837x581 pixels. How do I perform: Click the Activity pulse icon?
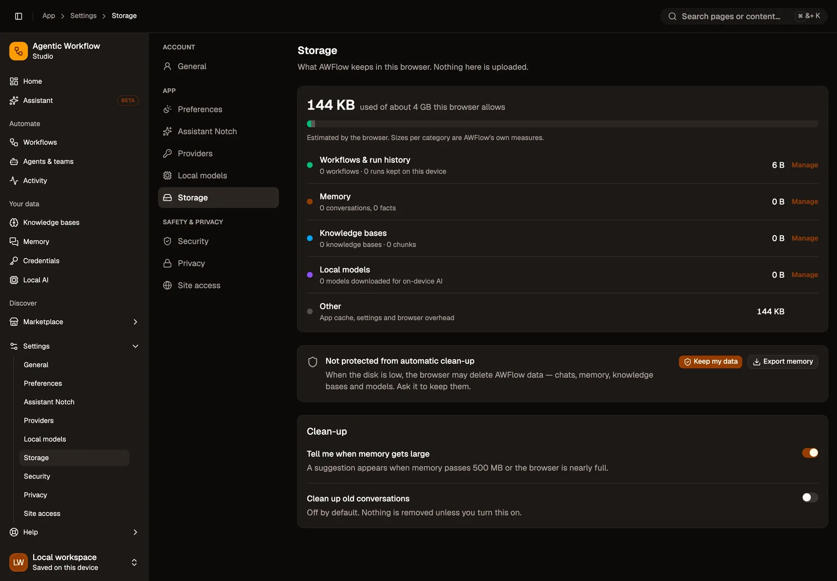(14, 181)
